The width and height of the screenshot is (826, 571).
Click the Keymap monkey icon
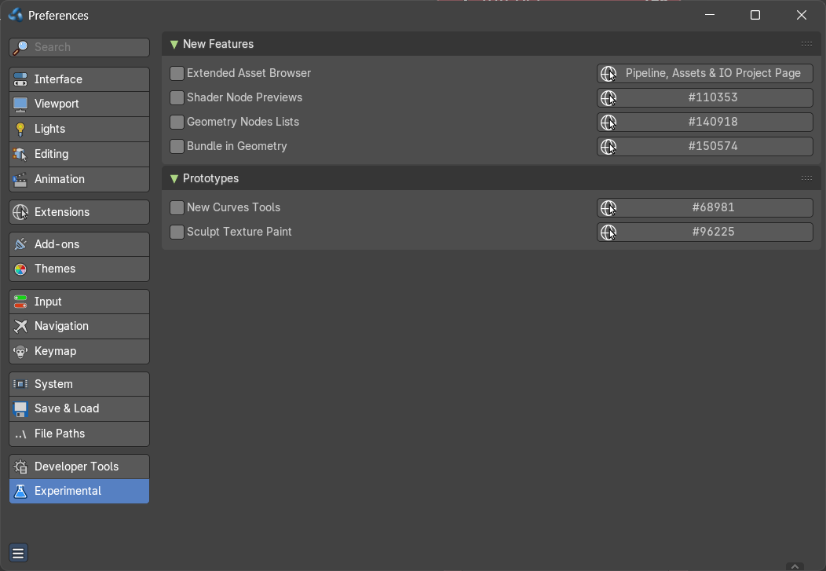(20, 351)
